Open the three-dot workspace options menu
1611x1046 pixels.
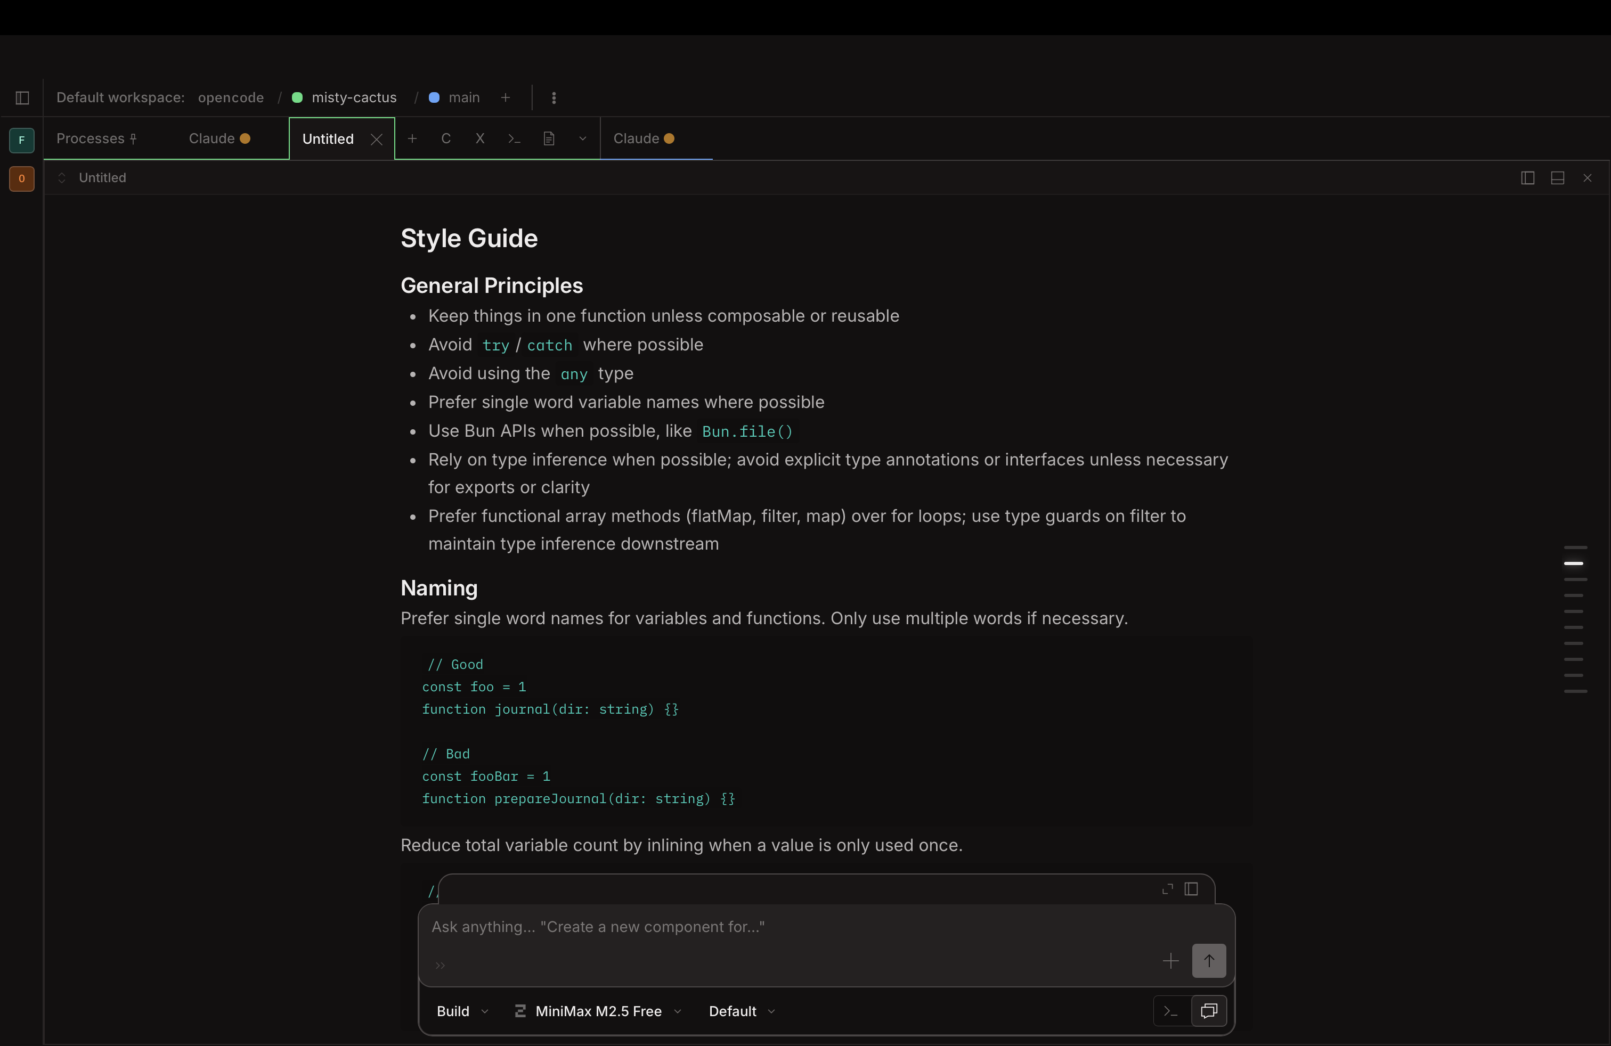(555, 98)
